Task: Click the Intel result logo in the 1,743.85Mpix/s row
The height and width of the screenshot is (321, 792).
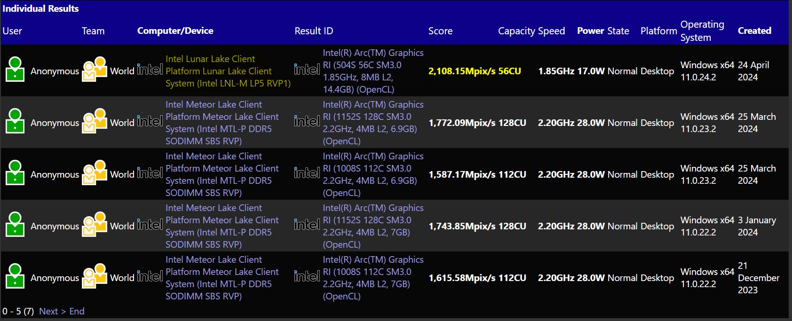Action: [307, 225]
